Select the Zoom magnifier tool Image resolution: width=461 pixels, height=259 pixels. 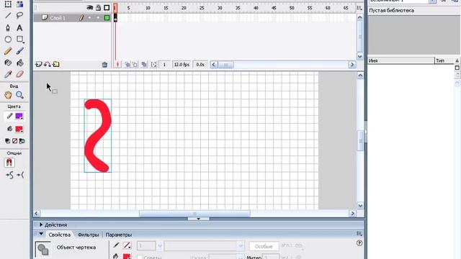[x=19, y=95]
